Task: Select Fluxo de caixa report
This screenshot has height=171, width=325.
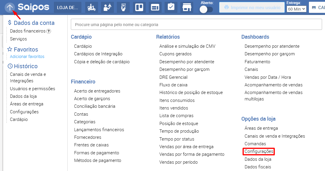Action: 173,85
